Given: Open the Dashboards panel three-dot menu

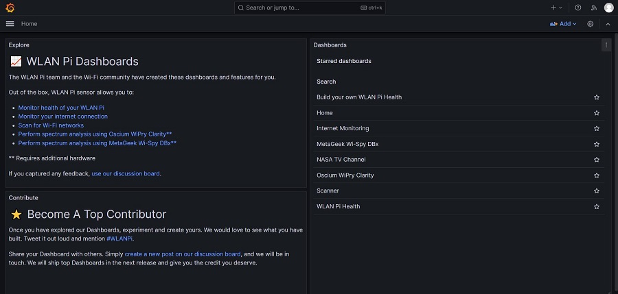Looking at the screenshot, I should pos(606,45).
